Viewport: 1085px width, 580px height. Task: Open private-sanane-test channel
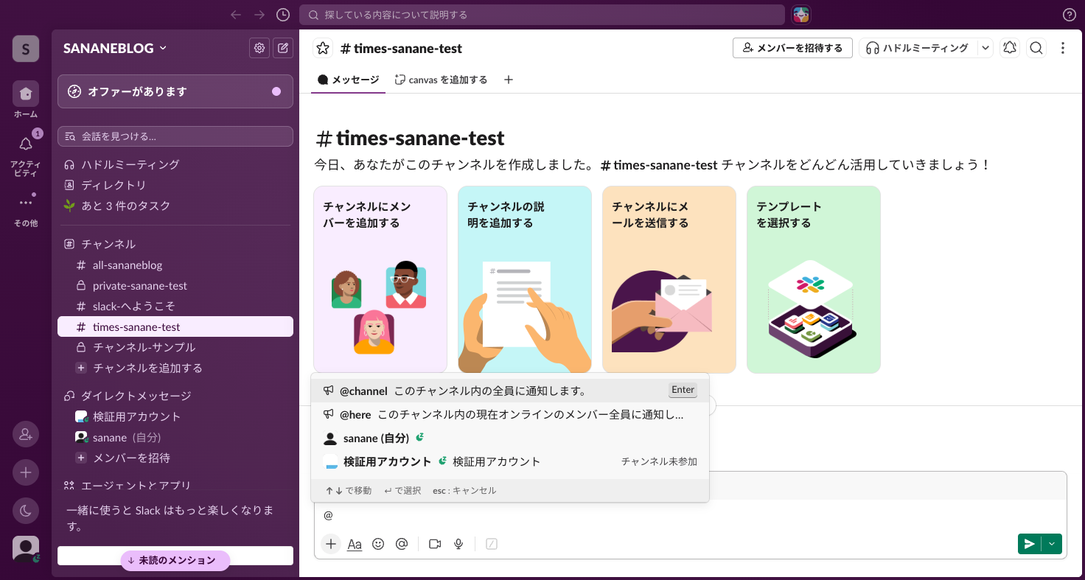(175, 285)
